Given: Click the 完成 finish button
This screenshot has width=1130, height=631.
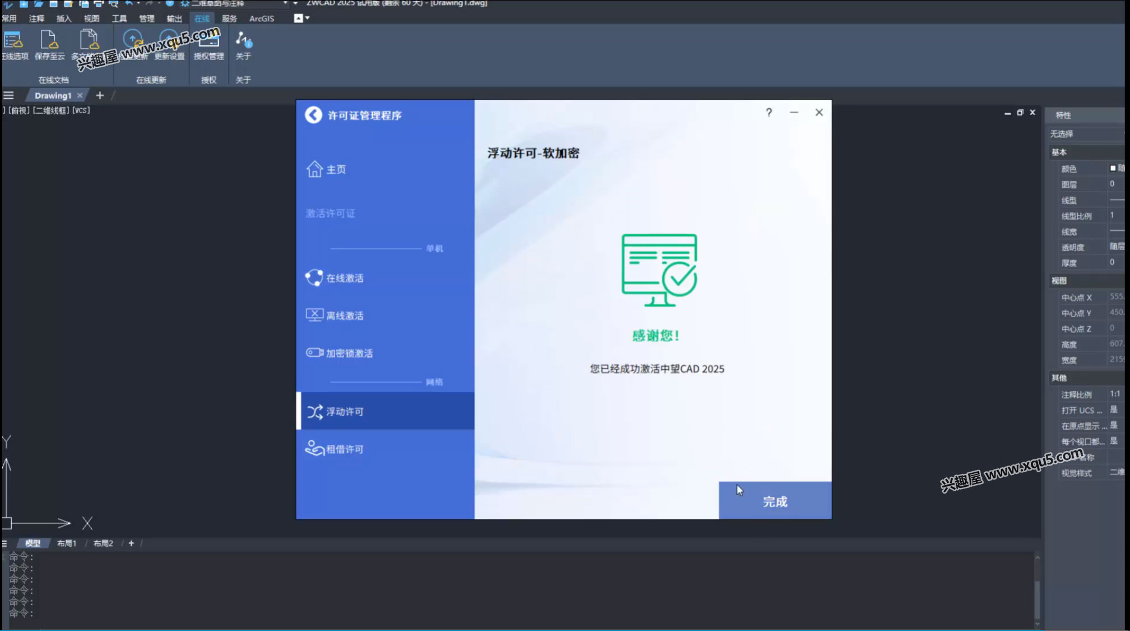Looking at the screenshot, I should (775, 500).
